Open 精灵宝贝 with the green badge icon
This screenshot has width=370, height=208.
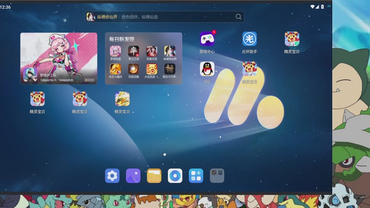[292, 39]
